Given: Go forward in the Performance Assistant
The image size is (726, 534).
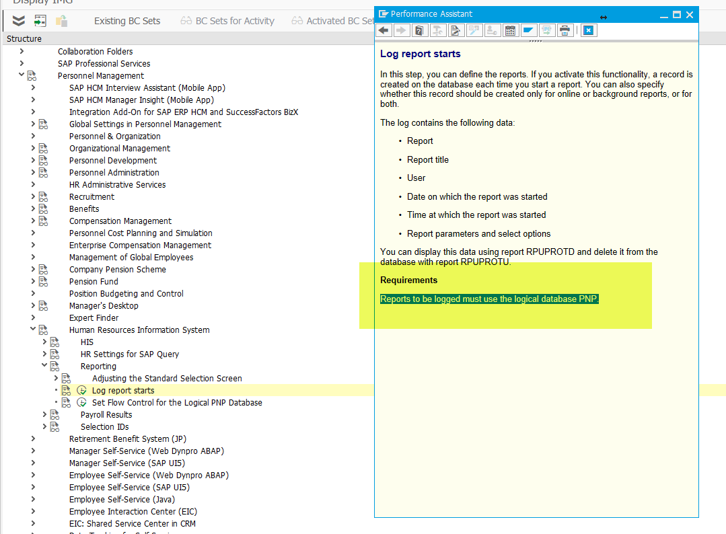Looking at the screenshot, I should (401, 30).
